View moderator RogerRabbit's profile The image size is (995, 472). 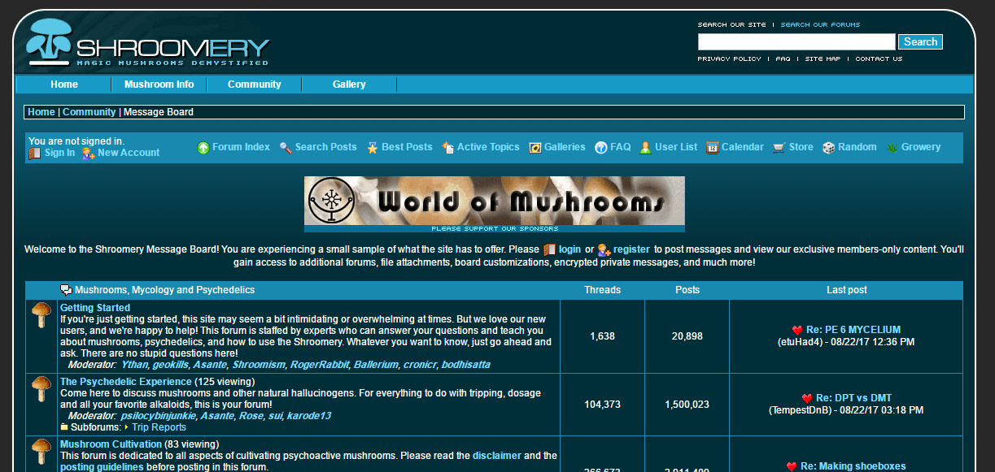319,365
